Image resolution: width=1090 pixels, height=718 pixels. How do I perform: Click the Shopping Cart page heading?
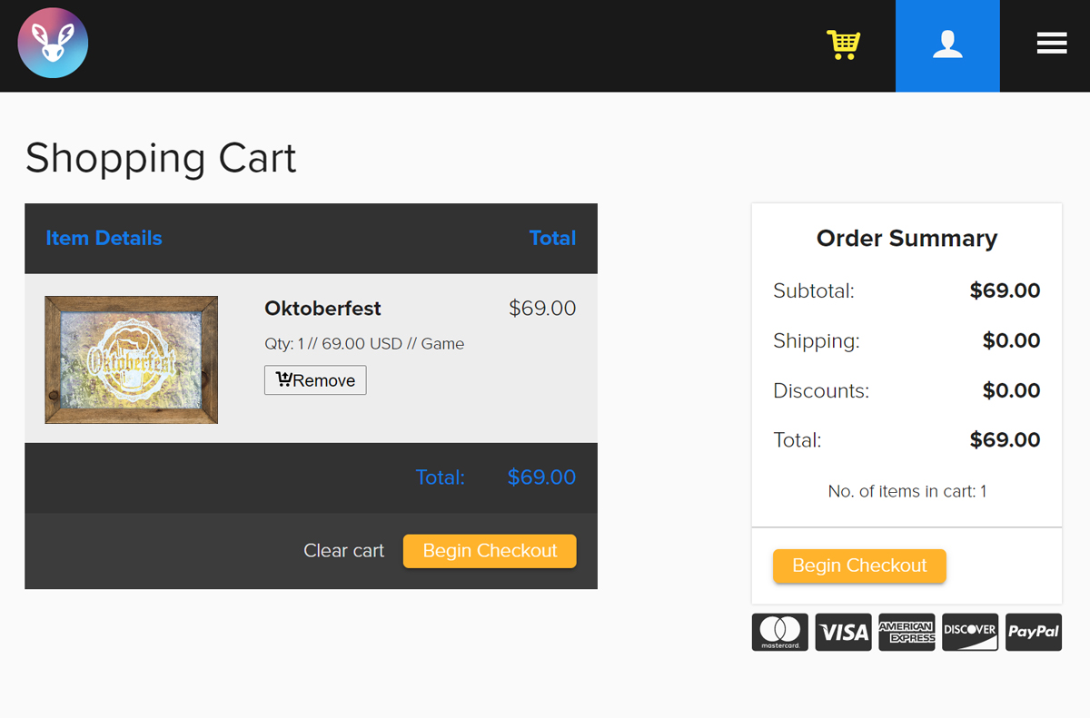161,158
